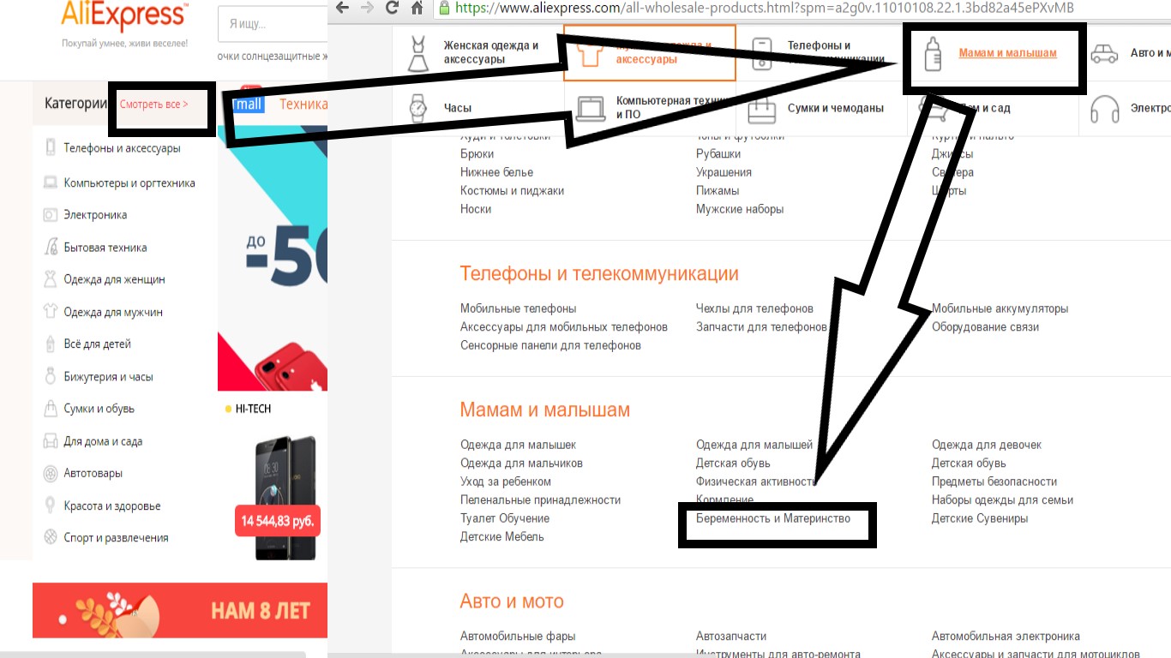Open the Беременность и Материнство link
Image resolution: width=1171 pixels, height=658 pixels.
773,518
